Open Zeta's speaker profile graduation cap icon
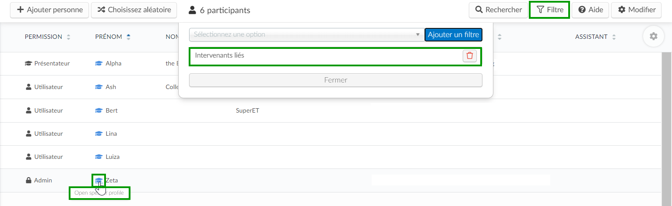The height and width of the screenshot is (206, 672). click(99, 180)
